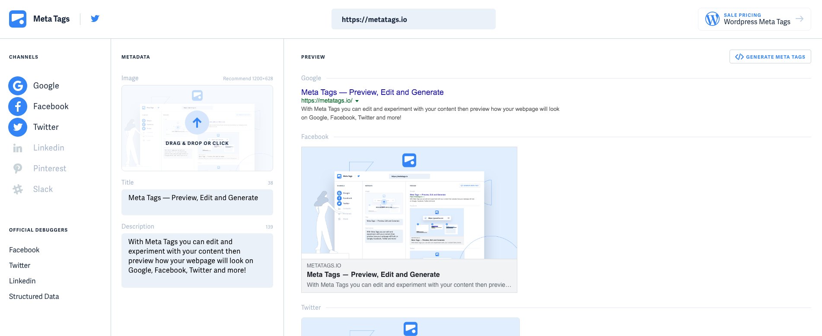822x336 pixels.
Task: Click the WordPress logo icon
Action: (712, 19)
